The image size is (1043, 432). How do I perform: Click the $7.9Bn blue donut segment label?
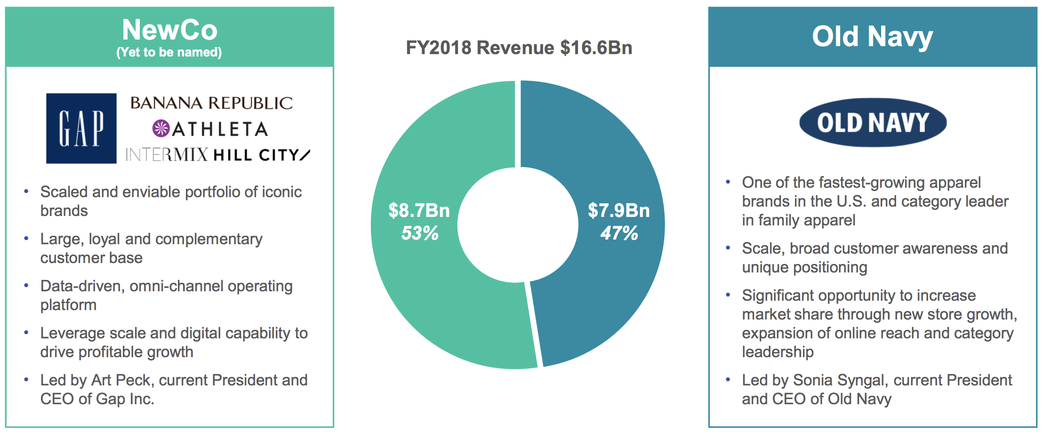[x=619, y=210]
